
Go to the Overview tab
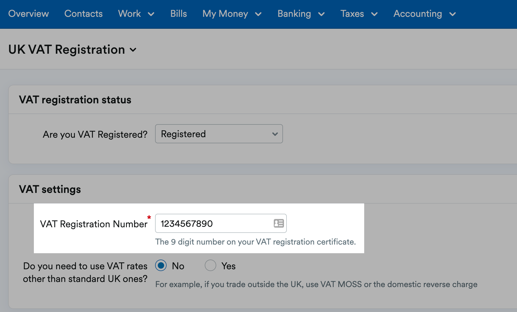tap(29, 14)
